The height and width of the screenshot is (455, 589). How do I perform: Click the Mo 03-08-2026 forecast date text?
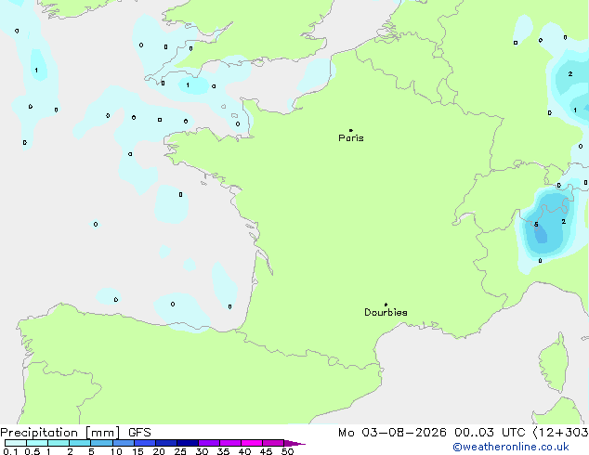click(x=392, y=433)
